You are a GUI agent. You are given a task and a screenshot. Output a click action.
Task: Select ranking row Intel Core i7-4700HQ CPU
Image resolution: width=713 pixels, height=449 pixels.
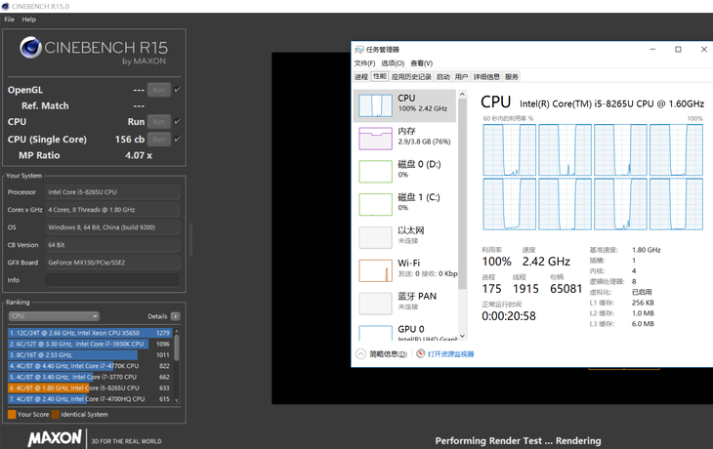point(90,399)
